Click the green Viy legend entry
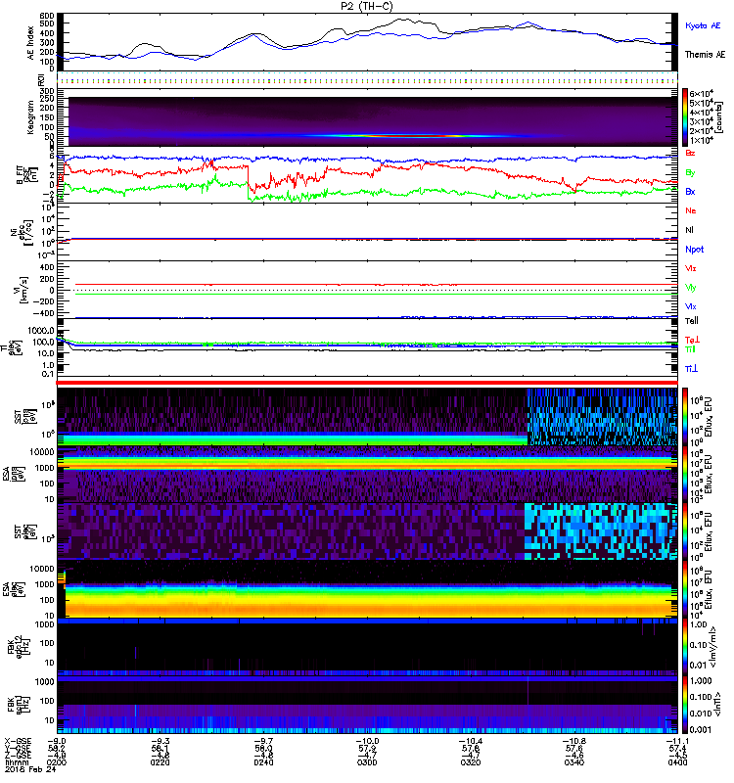Viewport: 734px width, 783px height. [x=691, y=288]
